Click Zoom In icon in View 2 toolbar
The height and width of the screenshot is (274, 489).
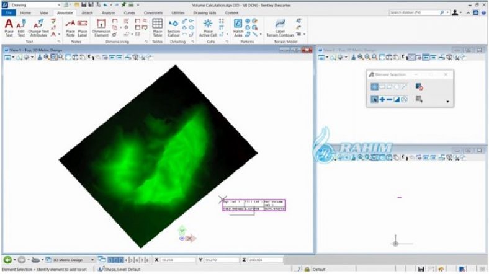tap(361, 57)
